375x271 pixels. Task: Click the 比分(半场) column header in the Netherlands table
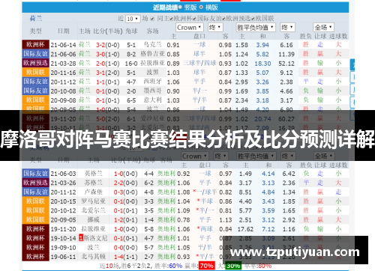tap(108, 31)
